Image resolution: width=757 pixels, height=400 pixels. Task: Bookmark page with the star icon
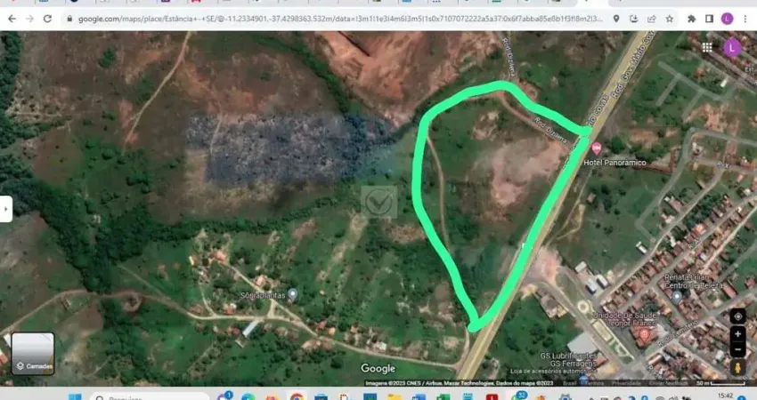pos(669,18)
